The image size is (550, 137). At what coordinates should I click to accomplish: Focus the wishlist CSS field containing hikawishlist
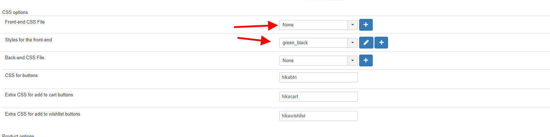click(318, 116)
